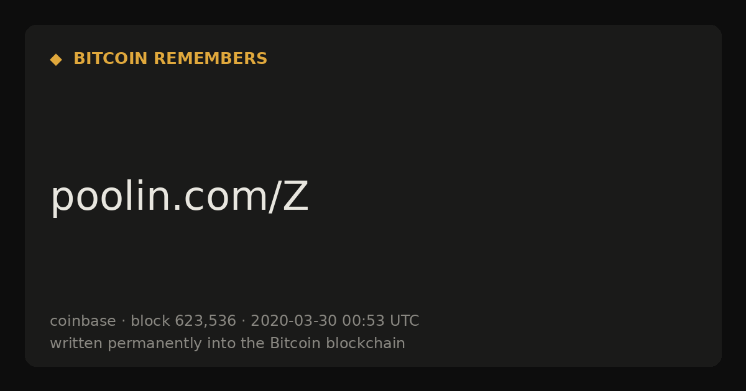Select the block number 623,536

(x=205, y=321)
